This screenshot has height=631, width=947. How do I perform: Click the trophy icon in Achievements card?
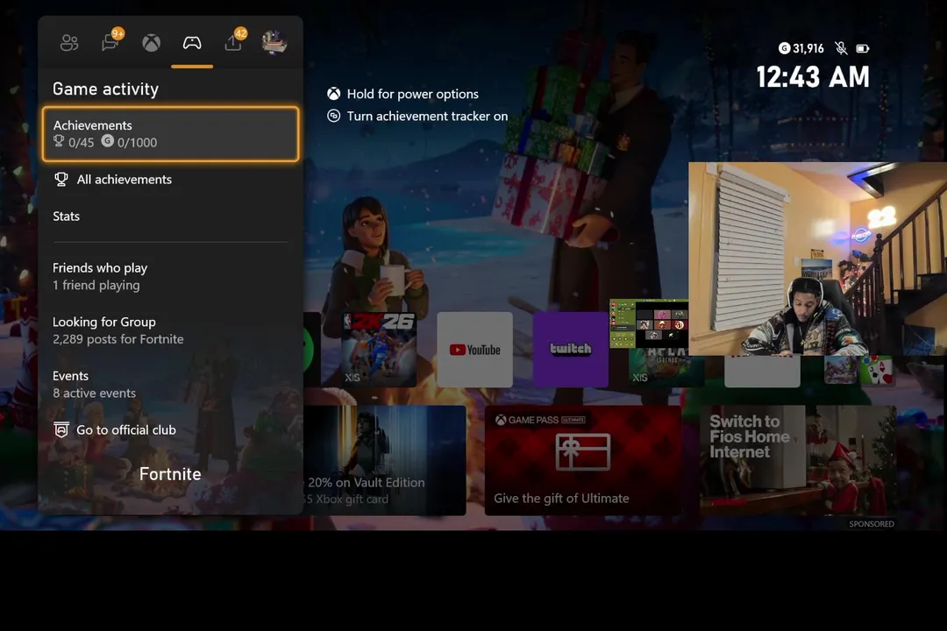click(x=59, y=141)
